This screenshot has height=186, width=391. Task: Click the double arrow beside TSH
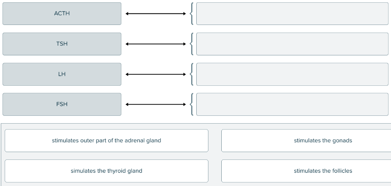pyautogui.click(x=156, y=44)
